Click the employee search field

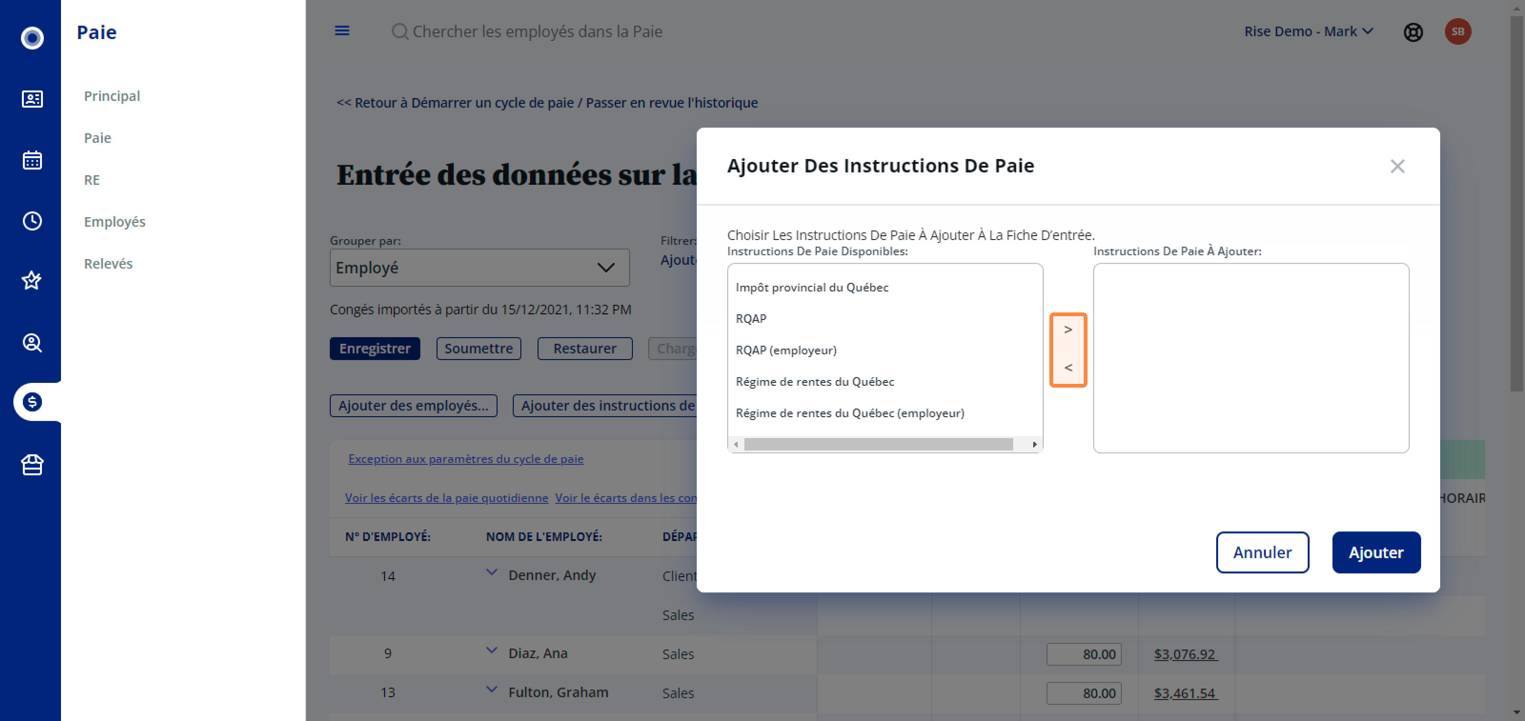click(x=537, y=31)
